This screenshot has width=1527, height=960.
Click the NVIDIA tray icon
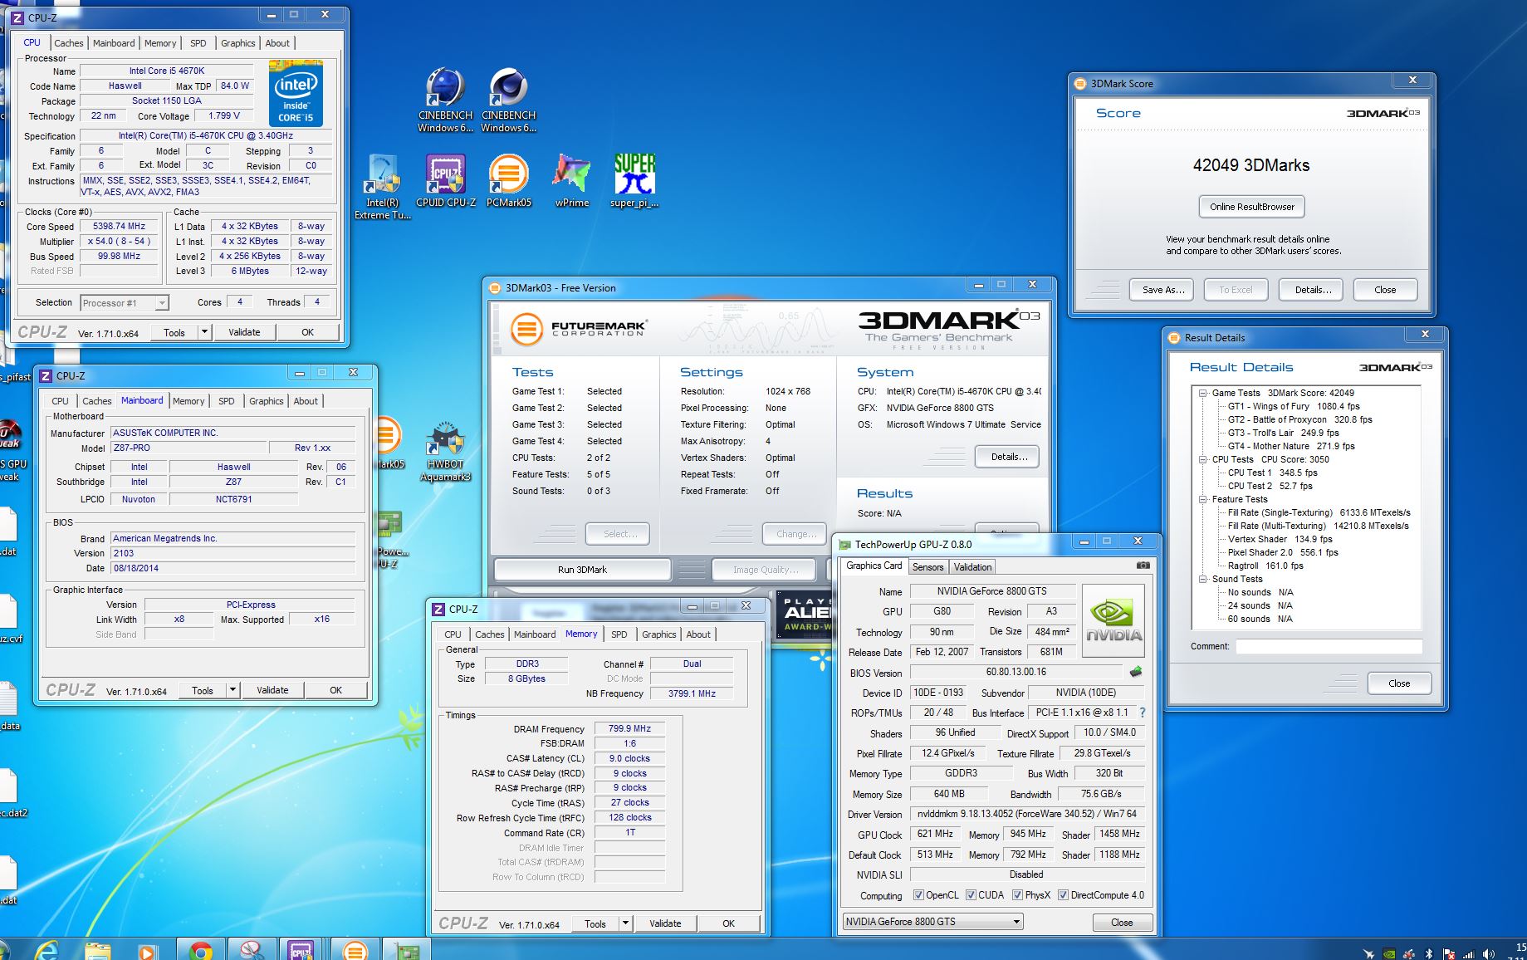pyautogui.click(x=1389, y=953)
